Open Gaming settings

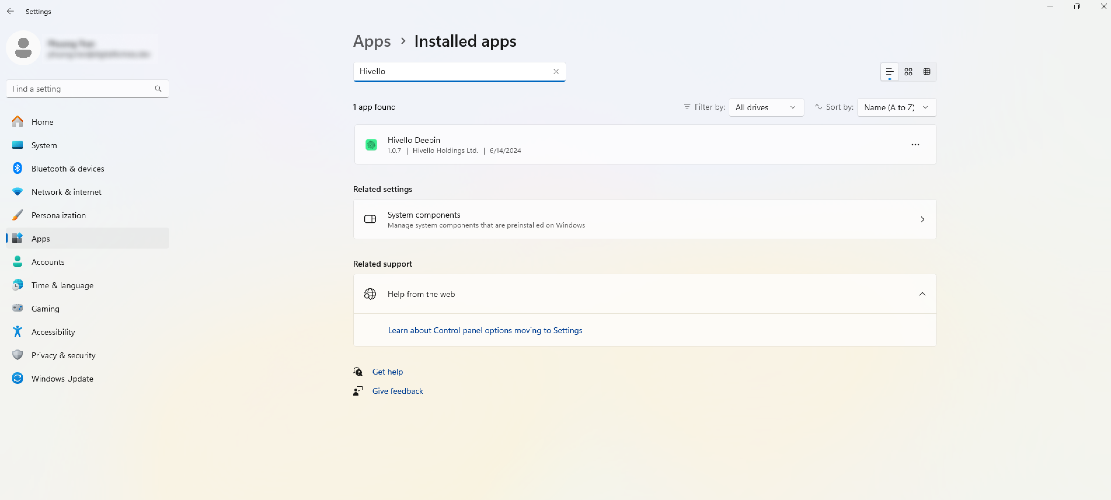45,308
